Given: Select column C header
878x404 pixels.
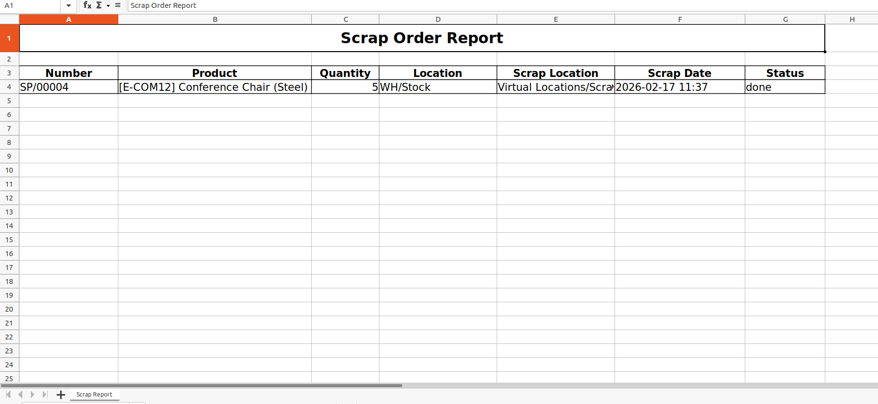Looking at the screenshot, I should click(x=346, y=19).
